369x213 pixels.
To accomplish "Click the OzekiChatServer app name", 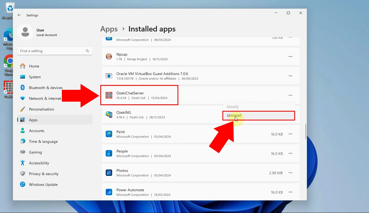I will 130,93.
